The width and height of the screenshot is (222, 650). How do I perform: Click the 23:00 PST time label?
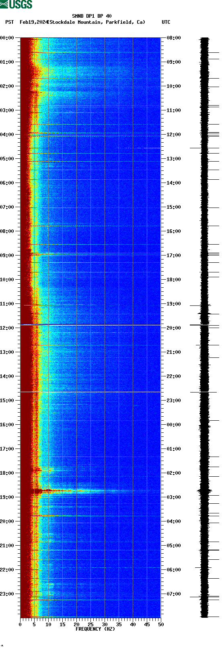point(7,594)
